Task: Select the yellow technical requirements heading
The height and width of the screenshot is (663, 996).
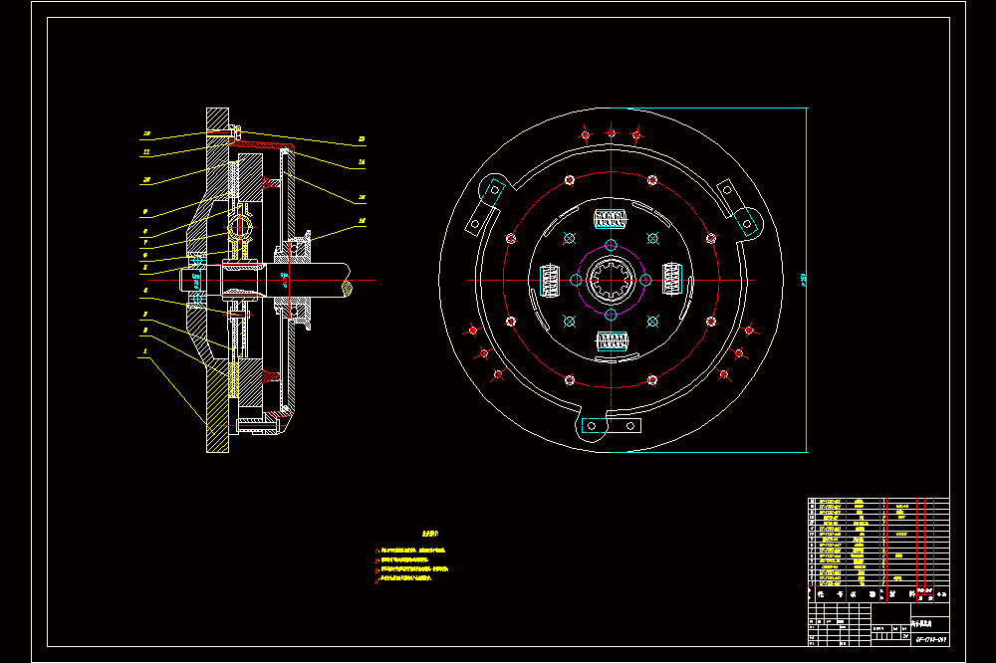Action: (430, 534)
